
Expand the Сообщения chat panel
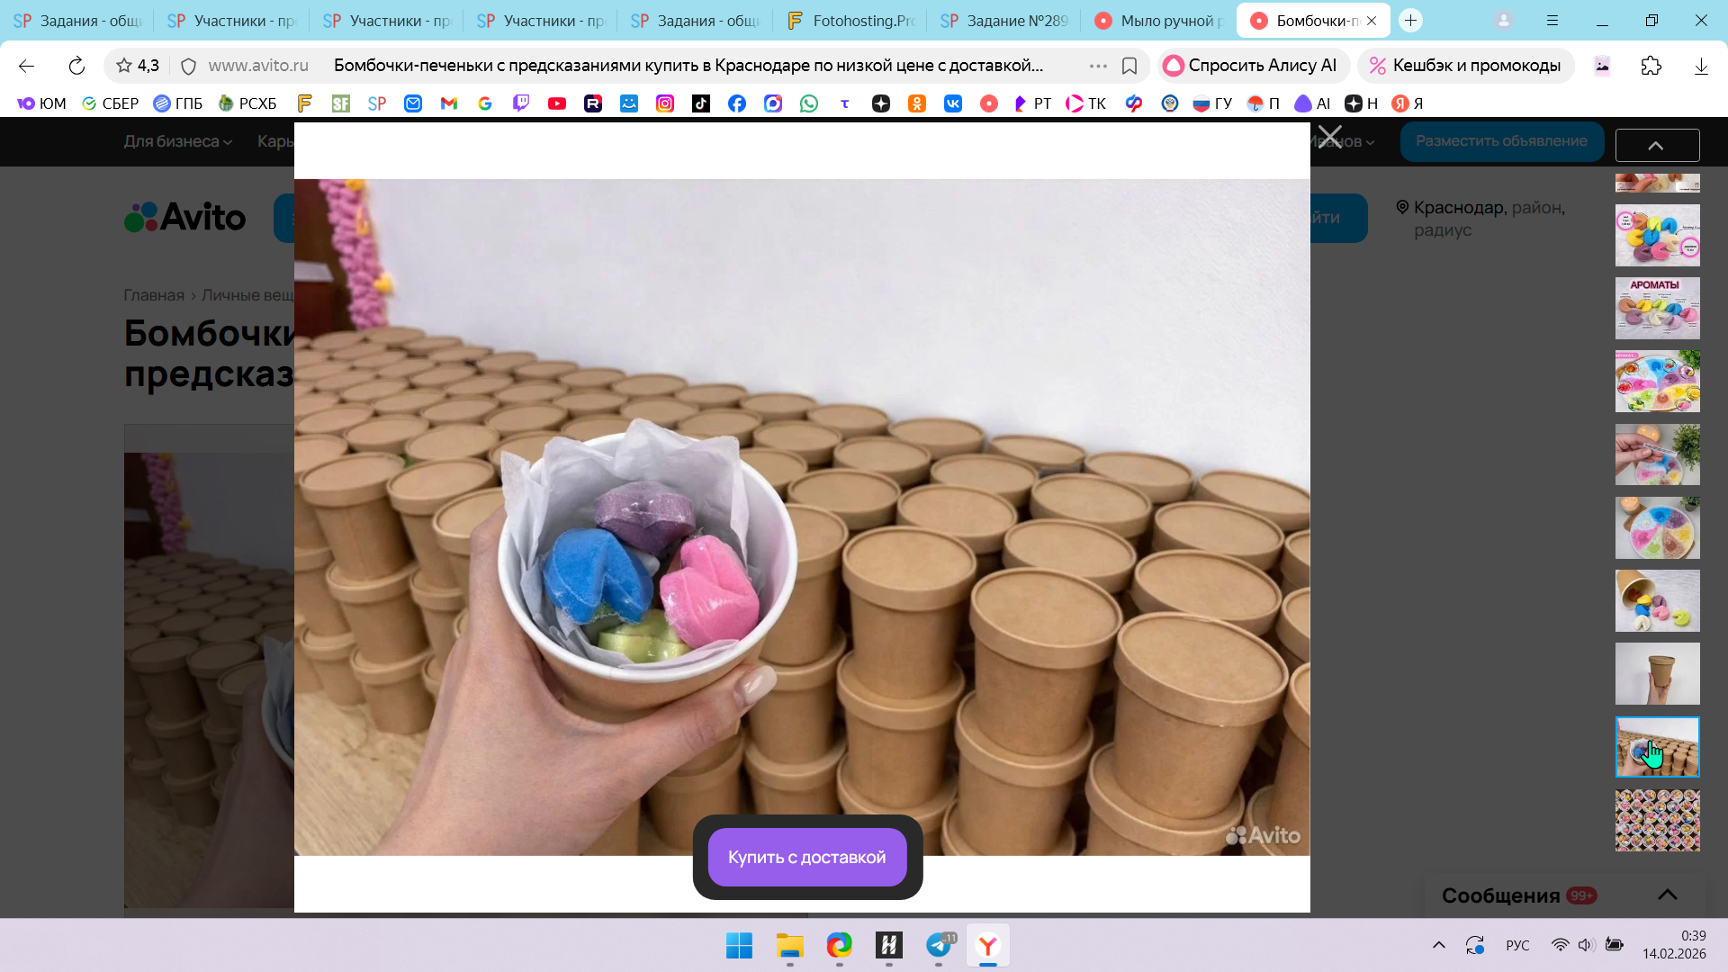coord(1667,895)
